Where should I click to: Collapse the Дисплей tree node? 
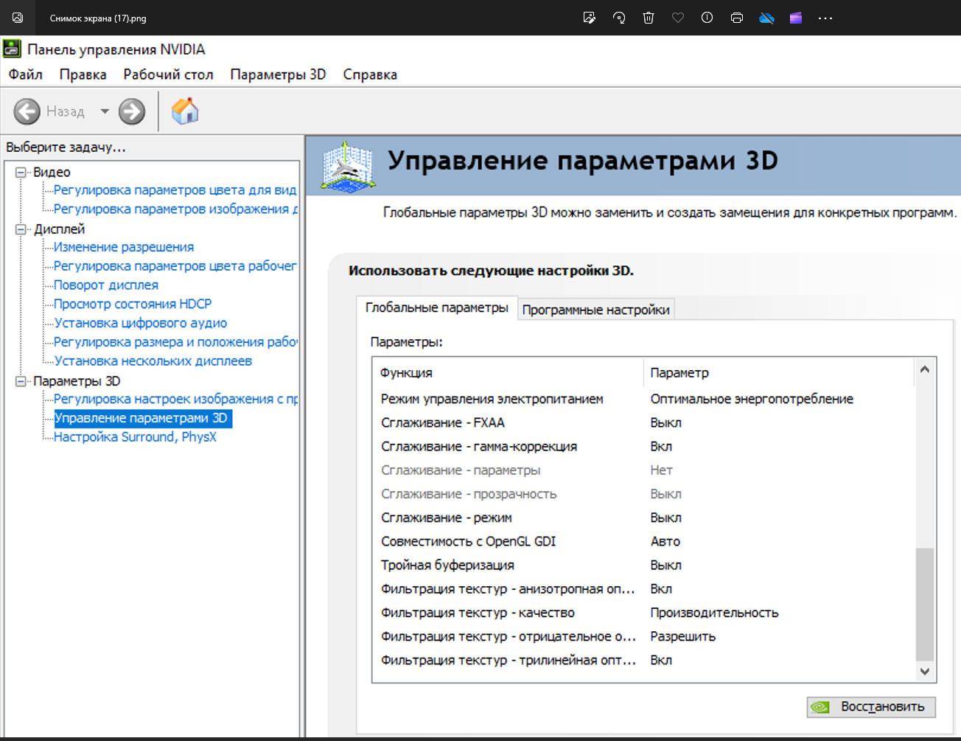point(21,229)
